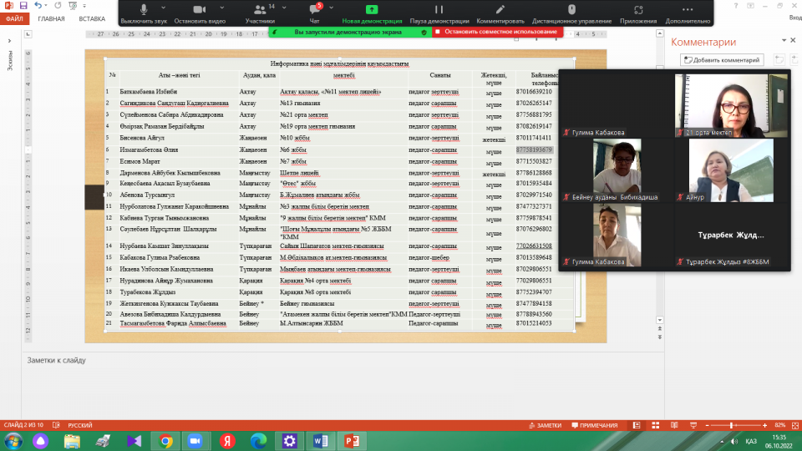The width and height of the screenshot is (802, 451).
Task: Open Дистанционное управление remote control
Action: [x=571, y=13]
